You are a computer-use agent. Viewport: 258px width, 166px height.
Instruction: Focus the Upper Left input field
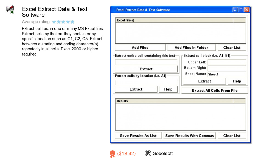227,62
